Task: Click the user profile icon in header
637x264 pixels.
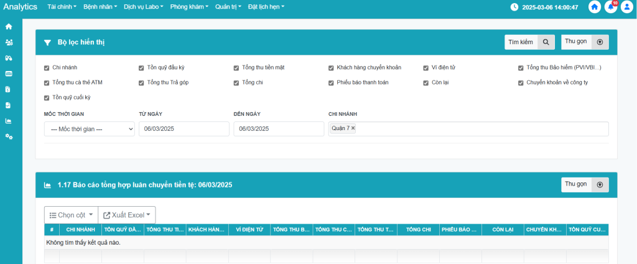Action: click(x=626, y=7)
